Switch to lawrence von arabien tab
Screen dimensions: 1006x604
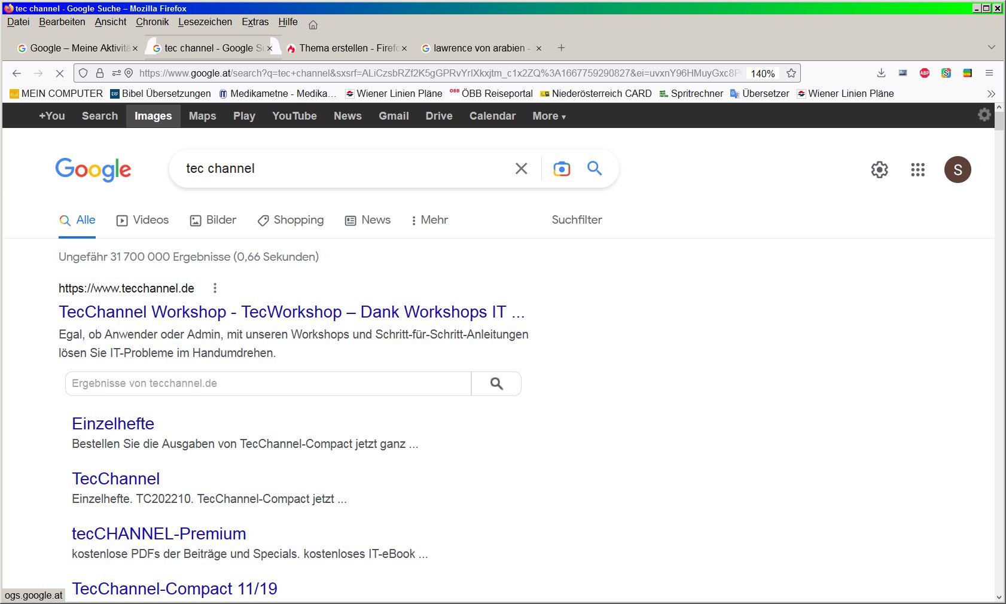tap(478, 48)
